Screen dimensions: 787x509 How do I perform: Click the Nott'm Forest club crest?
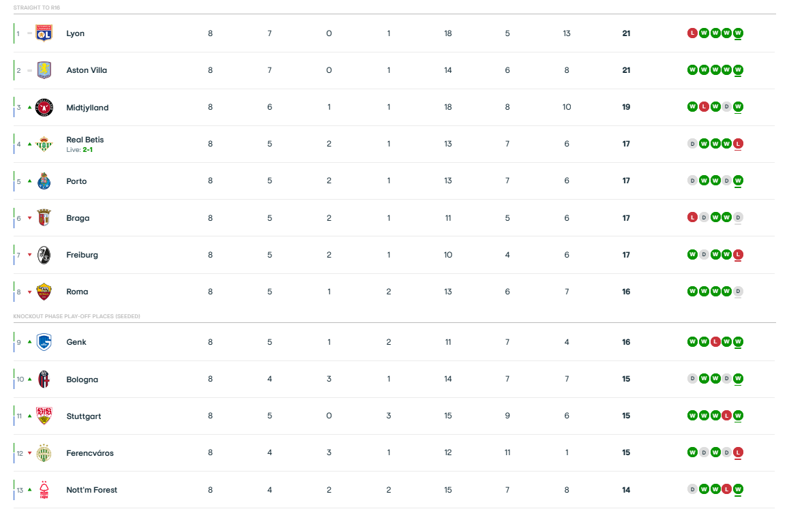pyautogui.click(x=44, y=490)
